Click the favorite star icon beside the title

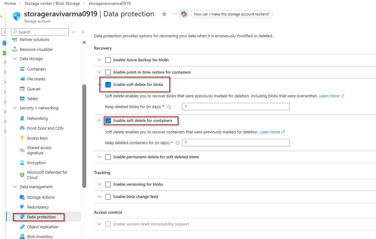(164, 14)
